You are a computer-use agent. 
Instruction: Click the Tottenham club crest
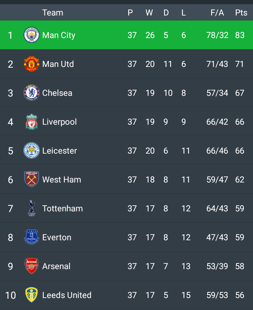(32, 209)
